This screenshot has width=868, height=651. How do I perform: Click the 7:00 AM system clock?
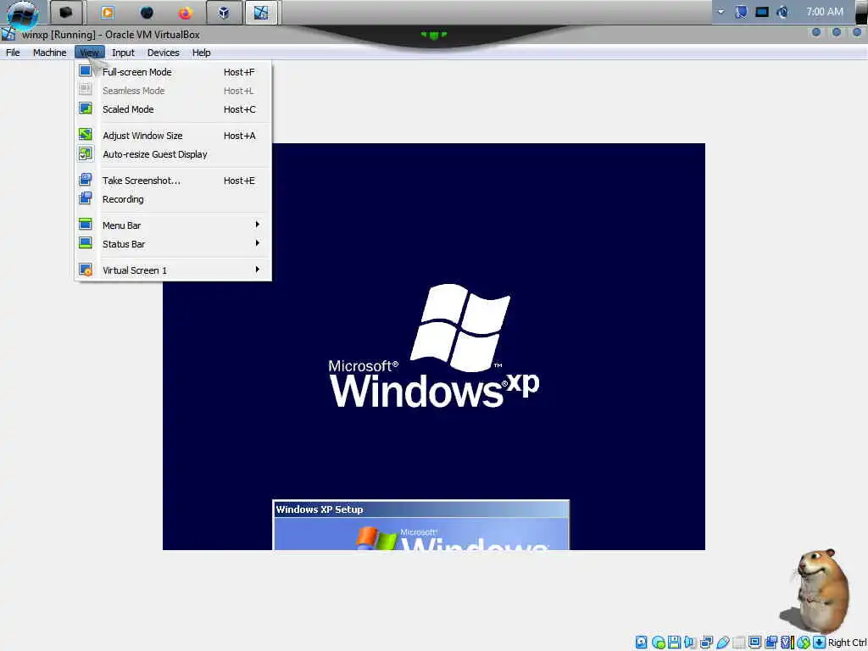click(x=824, y=12)
